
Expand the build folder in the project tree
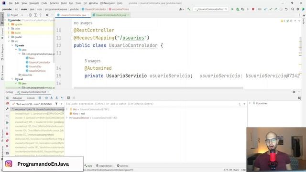point(9,33)
